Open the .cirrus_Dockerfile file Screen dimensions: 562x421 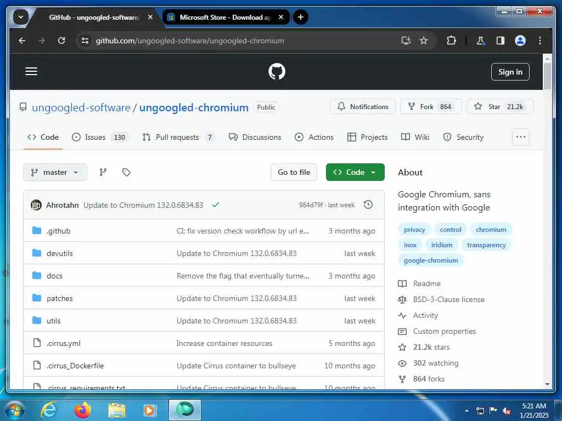point(75,366)
